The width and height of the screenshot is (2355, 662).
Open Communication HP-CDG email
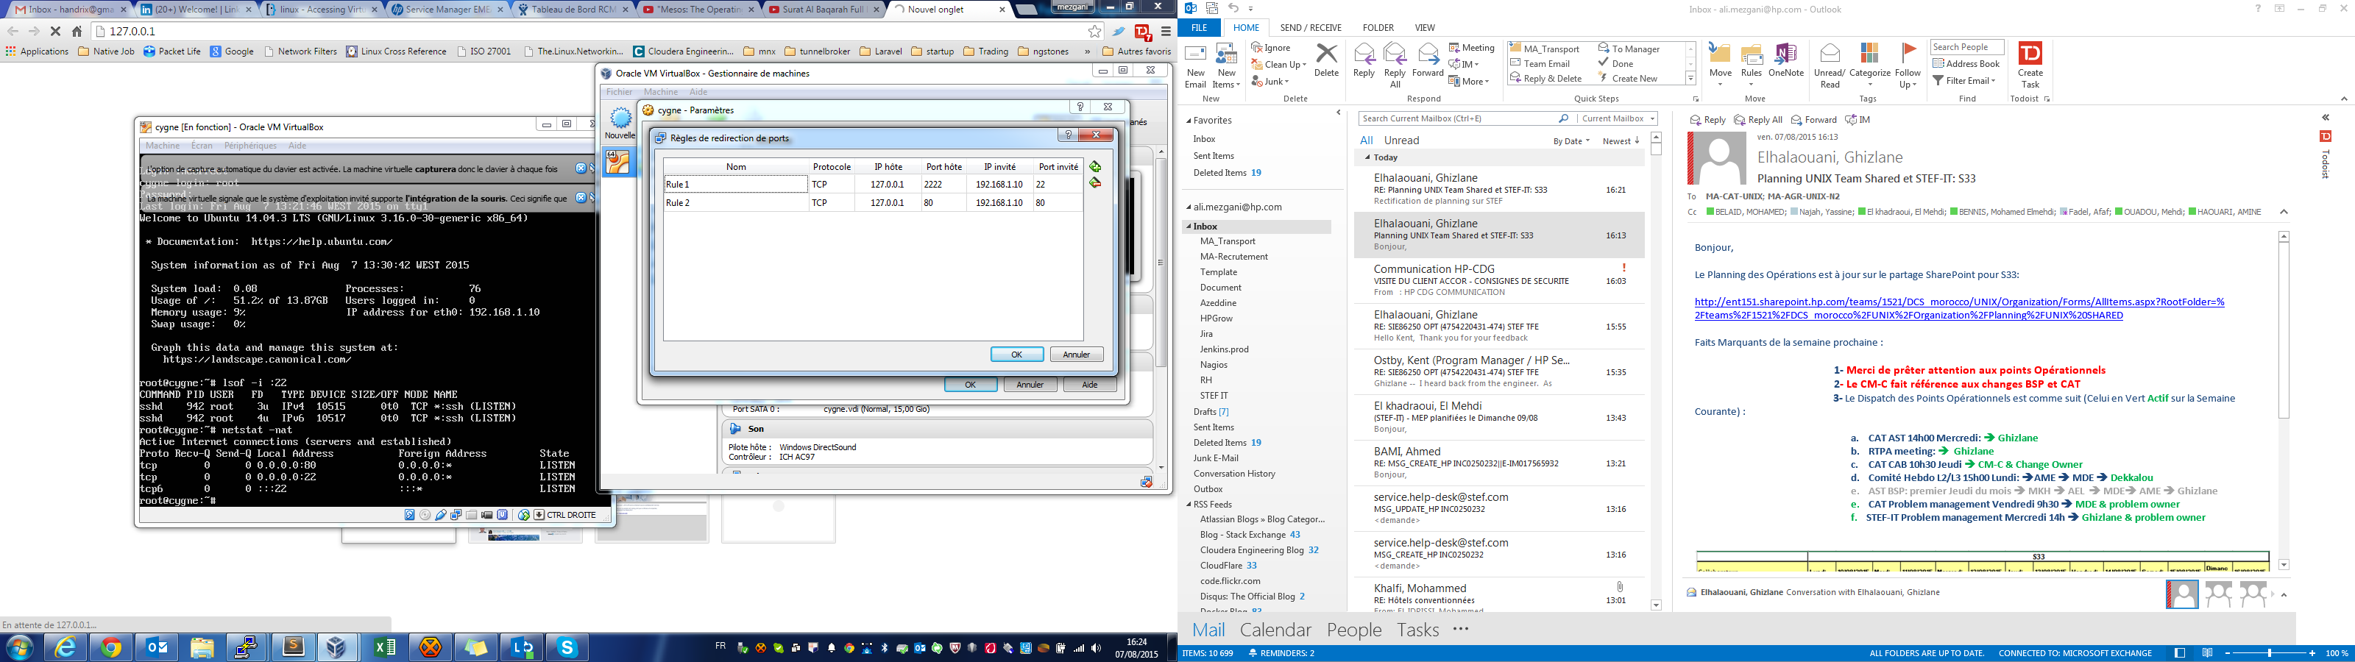tap(1498, 280)
